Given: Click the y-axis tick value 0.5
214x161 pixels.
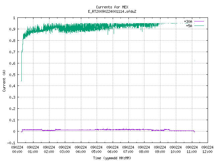Looking at the screenshot, I should [12, 75].
